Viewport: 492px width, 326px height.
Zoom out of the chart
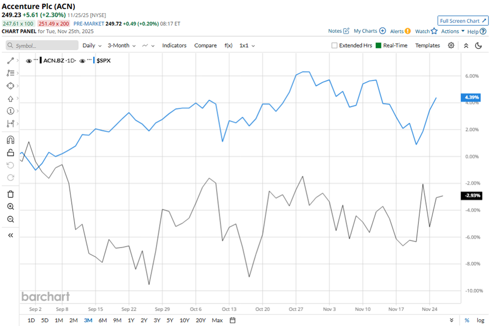pyautogui.click(x=10, y=219)
